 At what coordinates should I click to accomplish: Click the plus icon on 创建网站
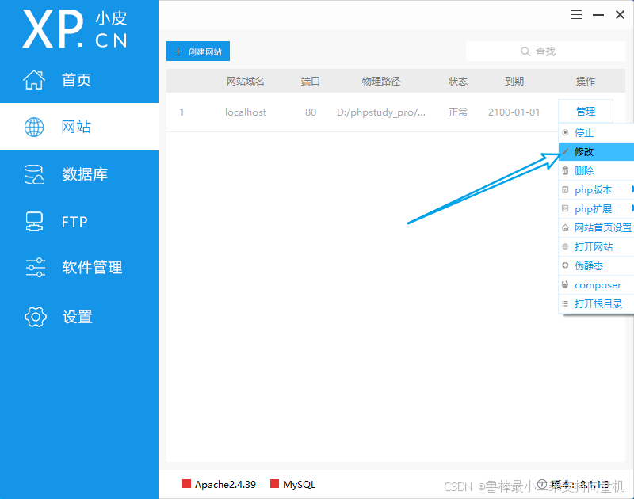click(178, 51)
